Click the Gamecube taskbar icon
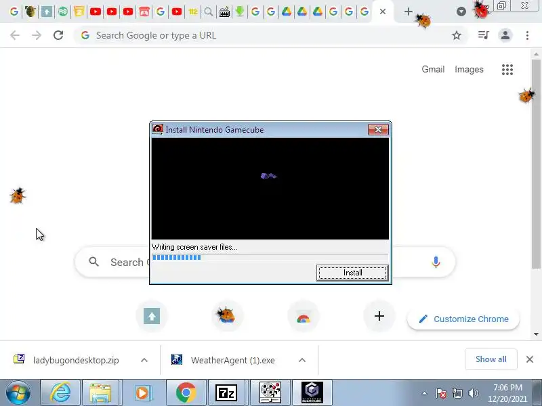The height and width of the screenshot is (406, 542). 312,392
